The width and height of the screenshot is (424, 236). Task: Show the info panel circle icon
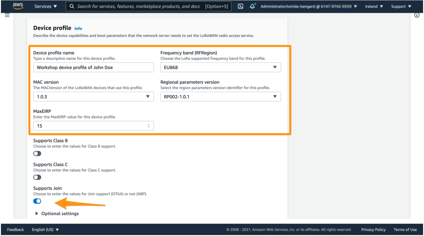coord(417,15)
